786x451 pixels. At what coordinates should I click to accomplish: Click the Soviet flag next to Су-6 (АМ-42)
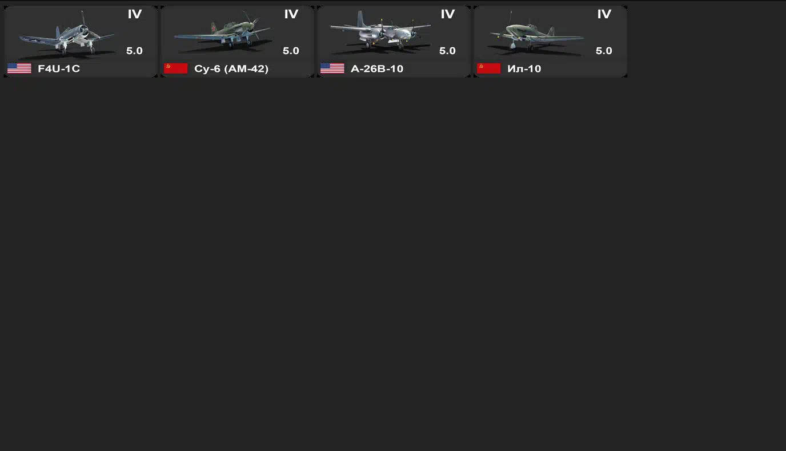[176, 68]
